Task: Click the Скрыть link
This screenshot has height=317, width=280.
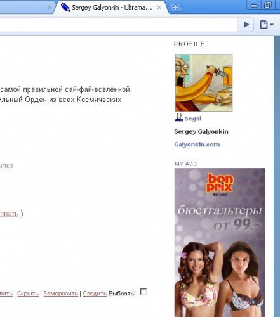Action: [x=28, y=294]
